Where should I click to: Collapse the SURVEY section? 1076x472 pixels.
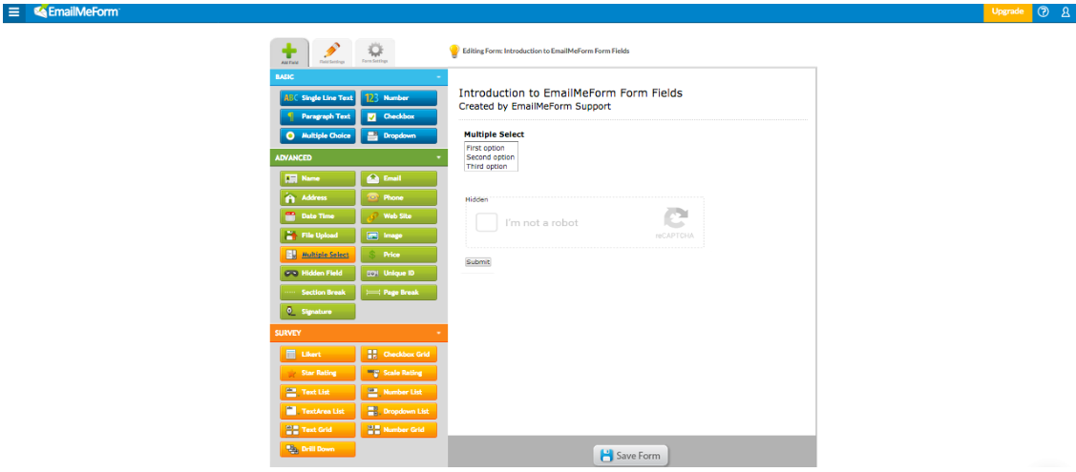438,333
